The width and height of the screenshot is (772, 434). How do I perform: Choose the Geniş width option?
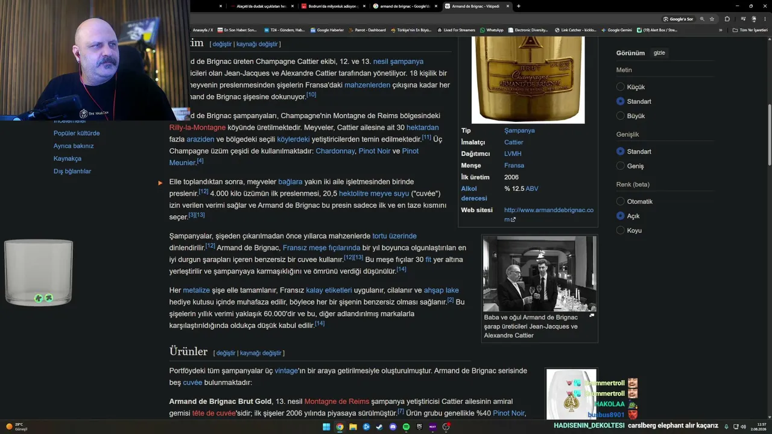(x=621, y=166)
